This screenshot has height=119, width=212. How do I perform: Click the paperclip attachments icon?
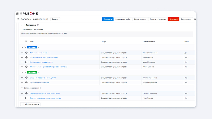click(x=195, y=19)
